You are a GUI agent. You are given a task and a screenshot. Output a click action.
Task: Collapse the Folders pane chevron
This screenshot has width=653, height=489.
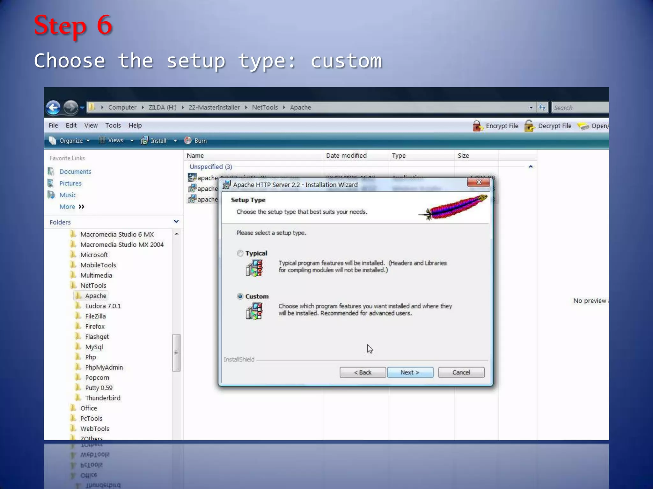coord(176,222)
